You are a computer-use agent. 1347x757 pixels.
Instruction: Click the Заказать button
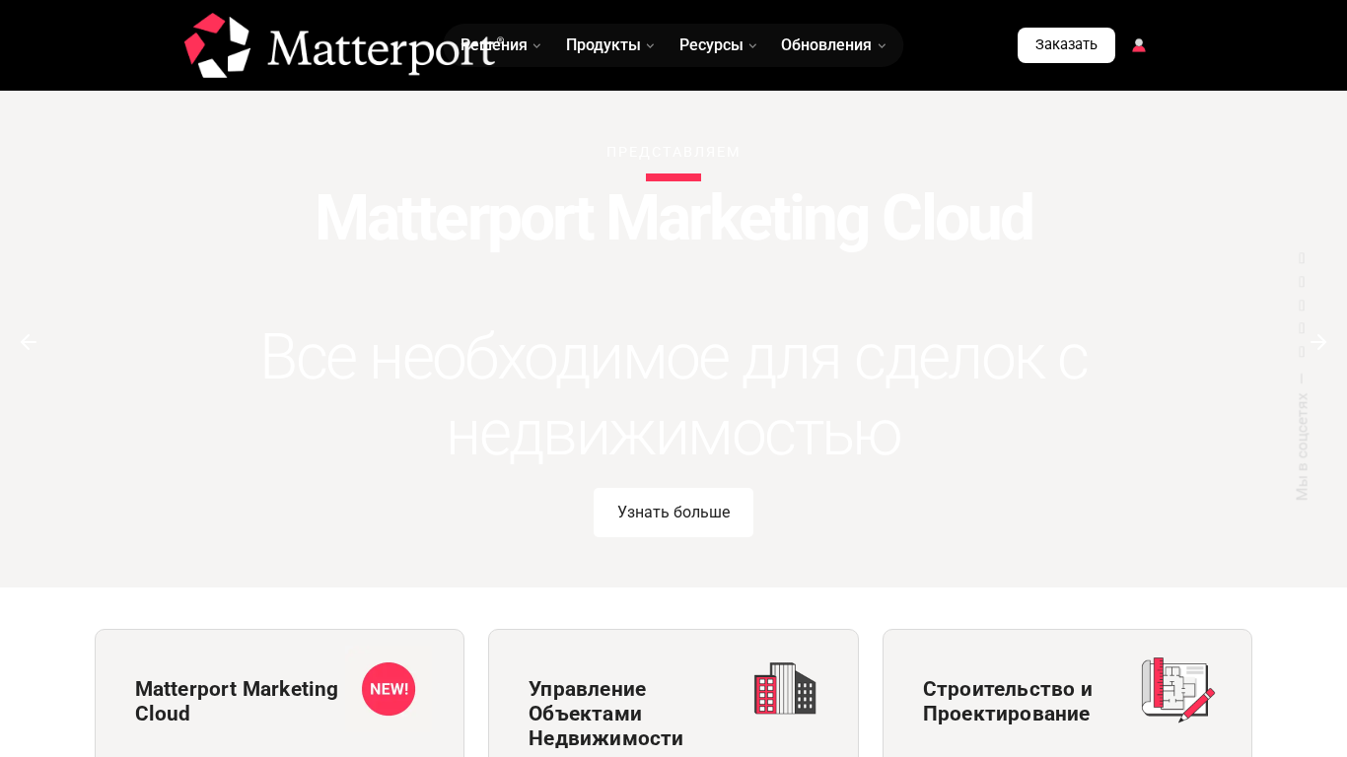[1066, 45]
